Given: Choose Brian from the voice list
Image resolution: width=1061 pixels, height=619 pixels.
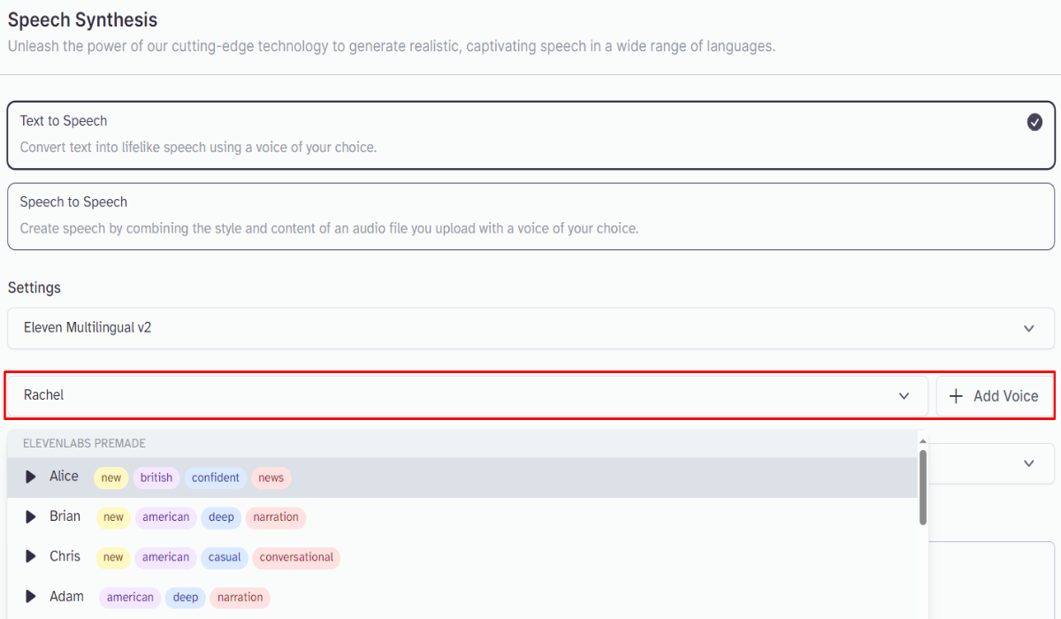Looking at the screenshot, I should (65, 516).
